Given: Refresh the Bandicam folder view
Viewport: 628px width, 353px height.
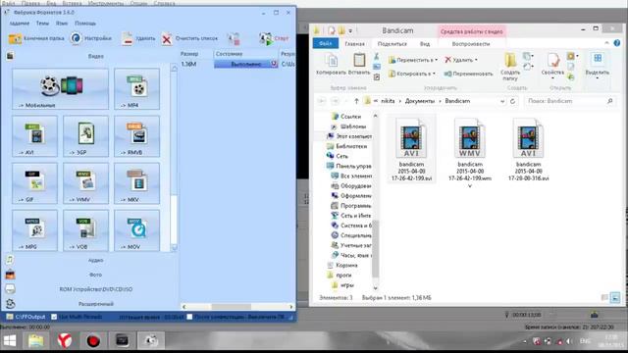Looking at the screenshot, I should click(512, 101).
